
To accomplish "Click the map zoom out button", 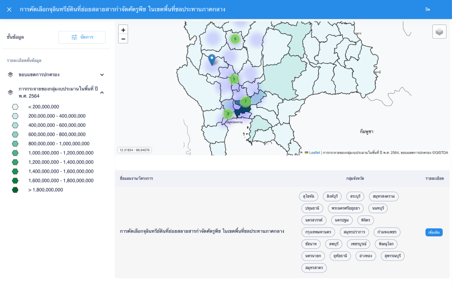I will pos(123,39).
